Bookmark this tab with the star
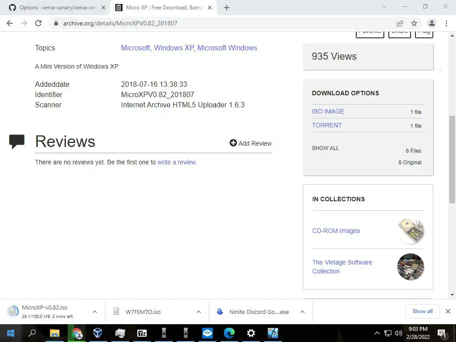 pos(414,23)
